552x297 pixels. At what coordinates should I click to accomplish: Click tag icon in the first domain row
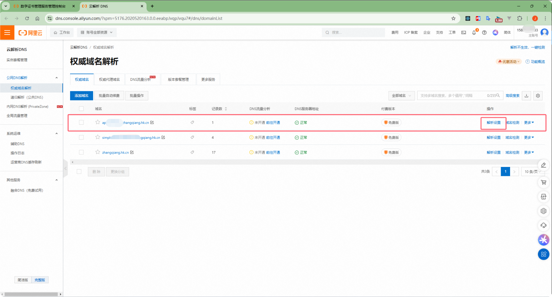(x=192, y=122)
